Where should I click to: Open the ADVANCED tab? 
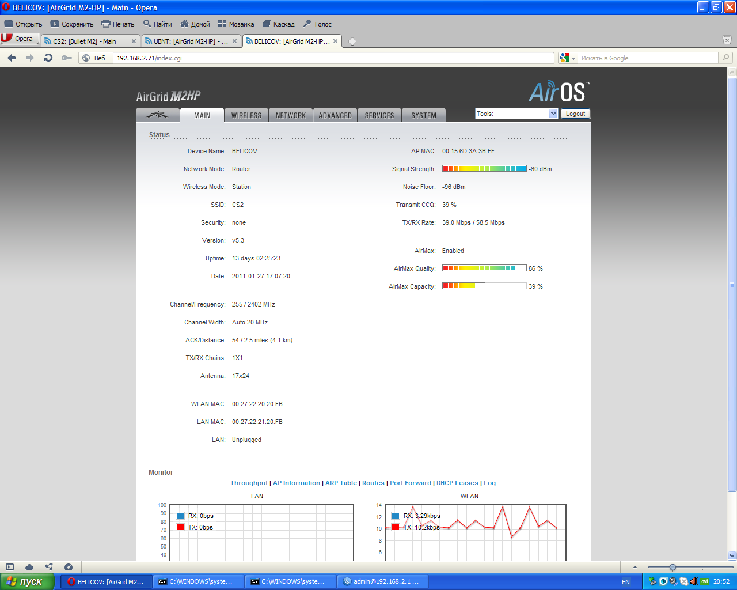[x=335, y=115]
